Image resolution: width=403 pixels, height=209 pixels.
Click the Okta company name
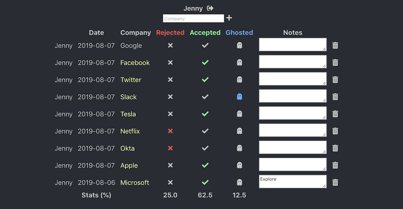tap(127, 148)
